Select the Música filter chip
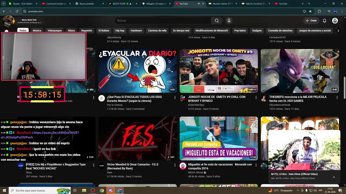 (x=37, y=30)
